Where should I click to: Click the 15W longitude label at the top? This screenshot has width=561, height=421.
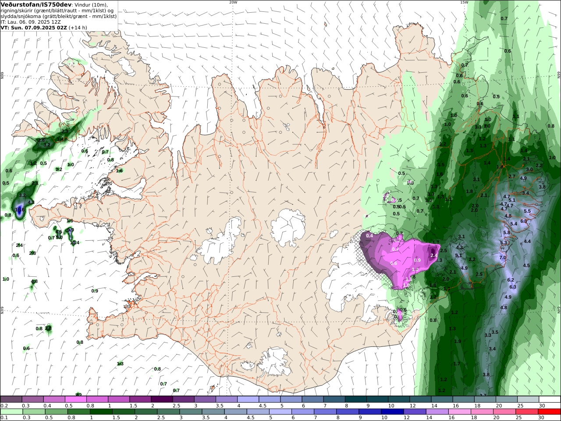[x=464, y=2]
